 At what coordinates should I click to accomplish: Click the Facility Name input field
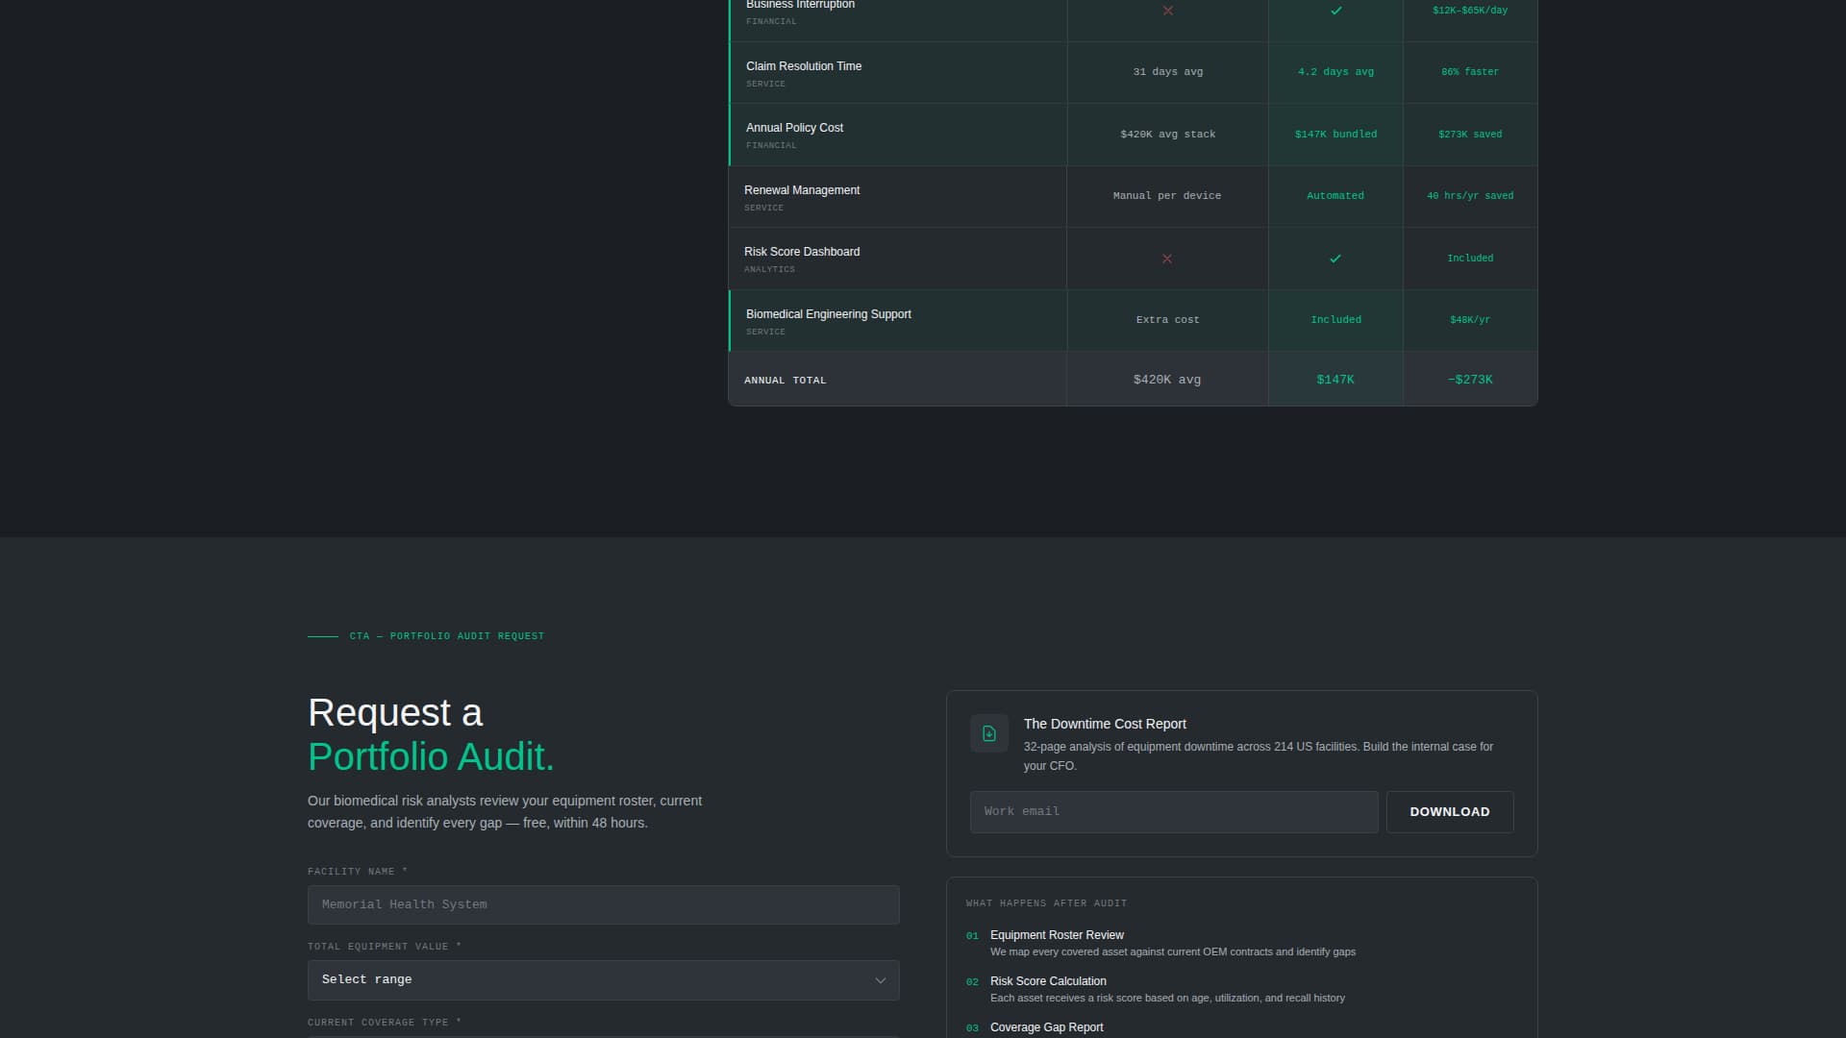point(603,904)
